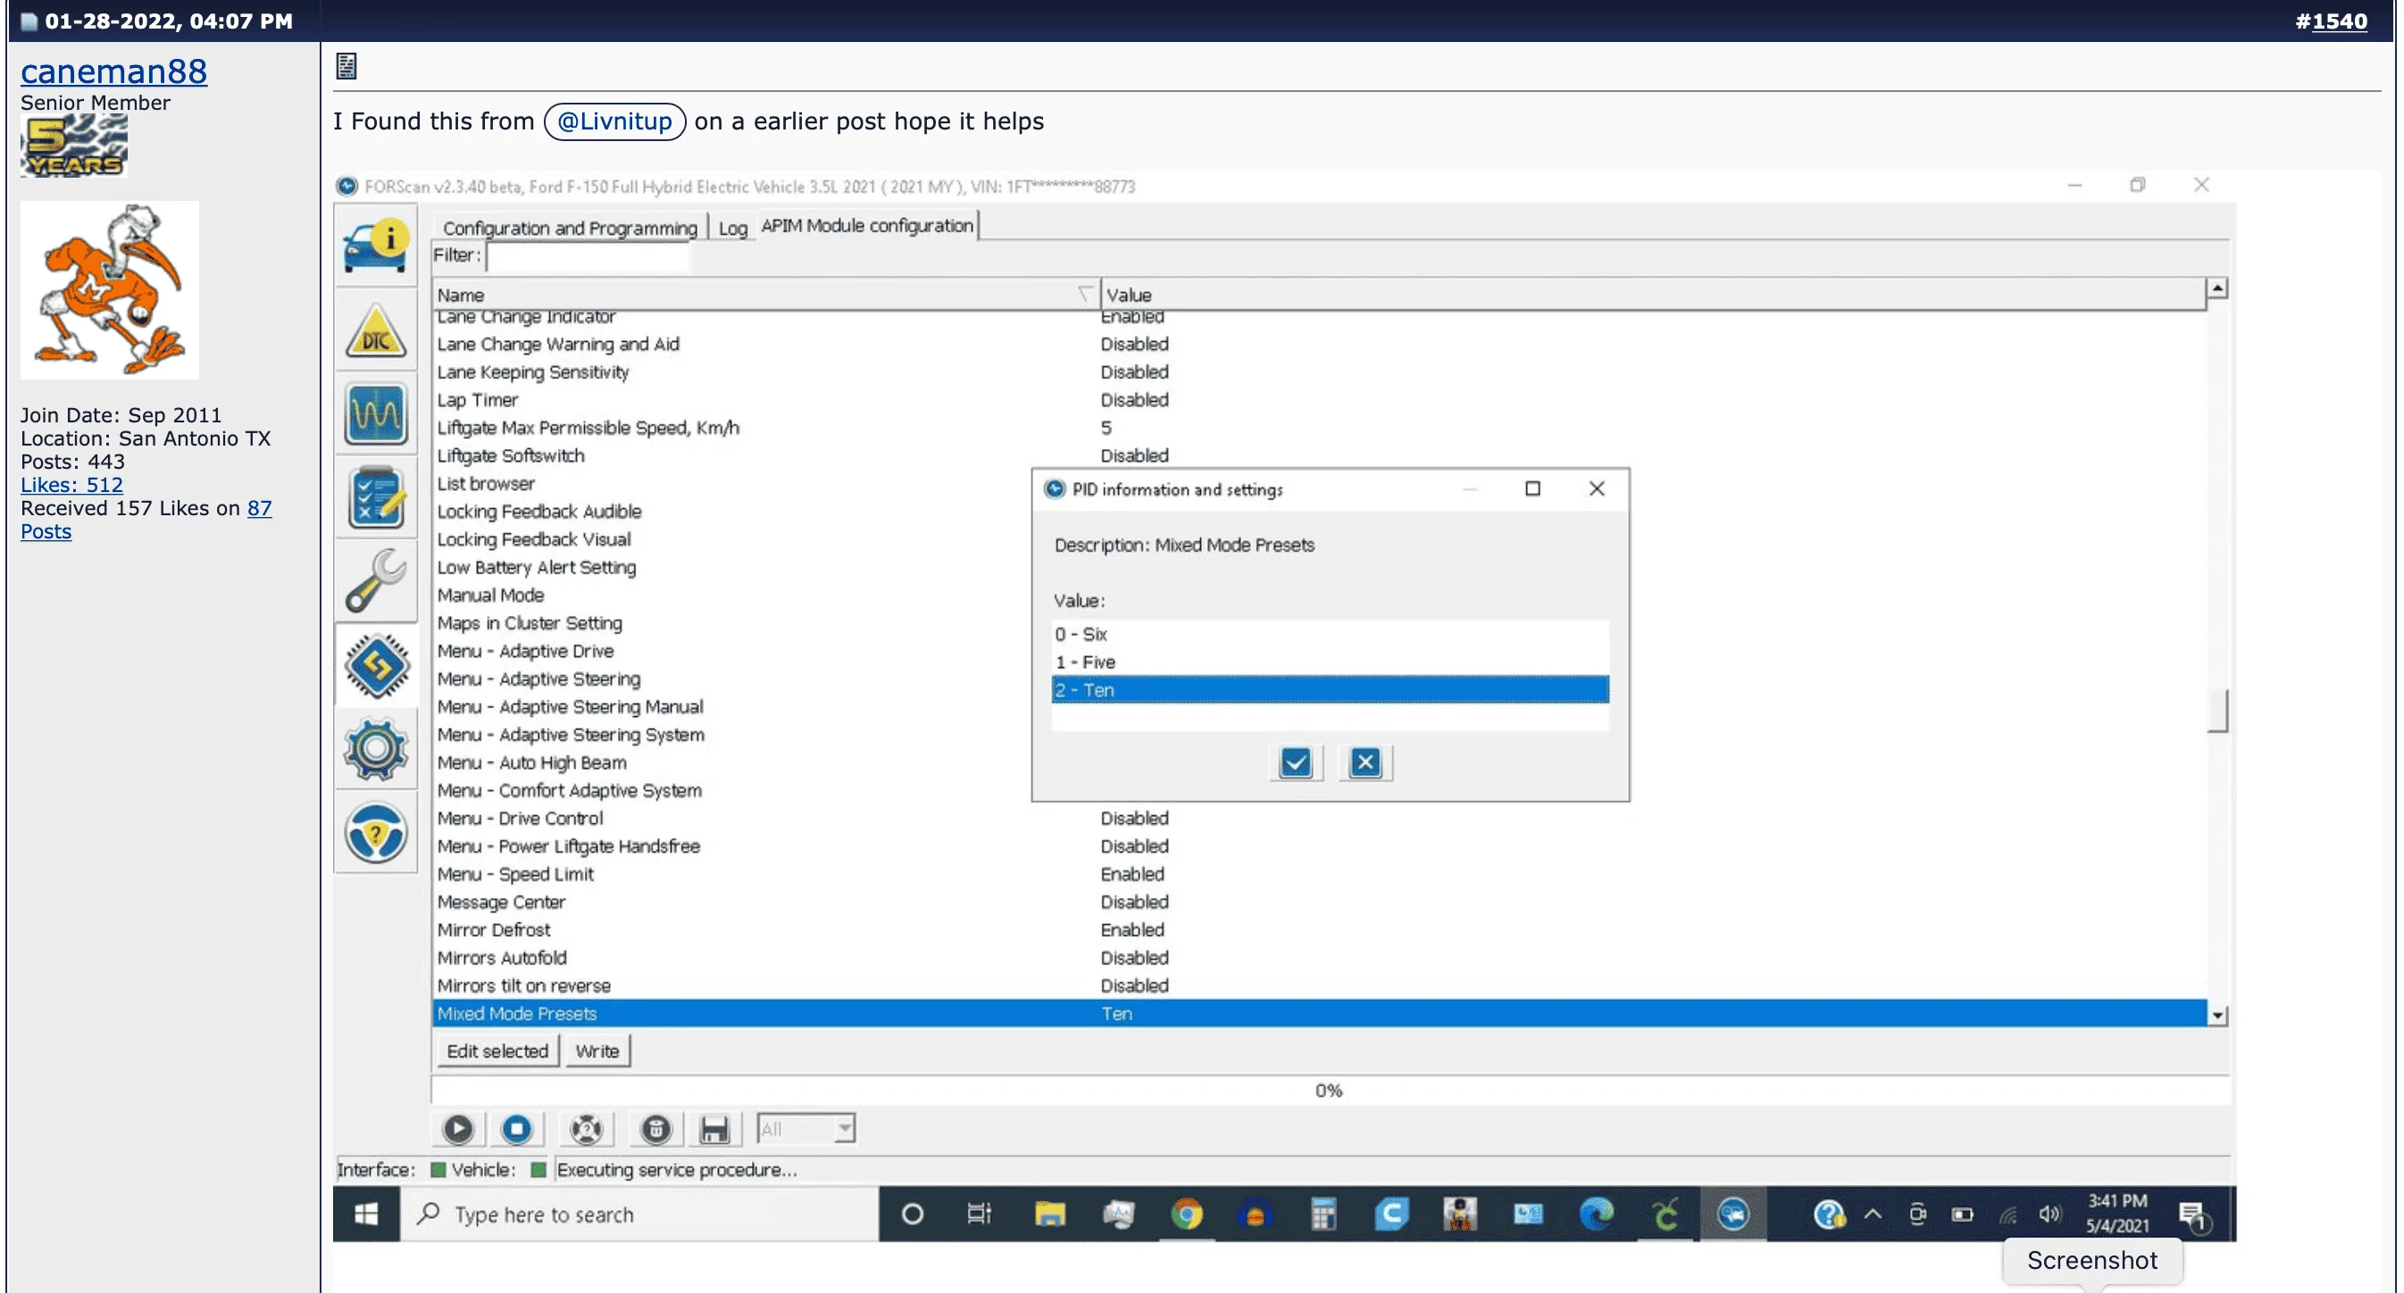Open the tests checklist sidebar icon

(376, 498)
